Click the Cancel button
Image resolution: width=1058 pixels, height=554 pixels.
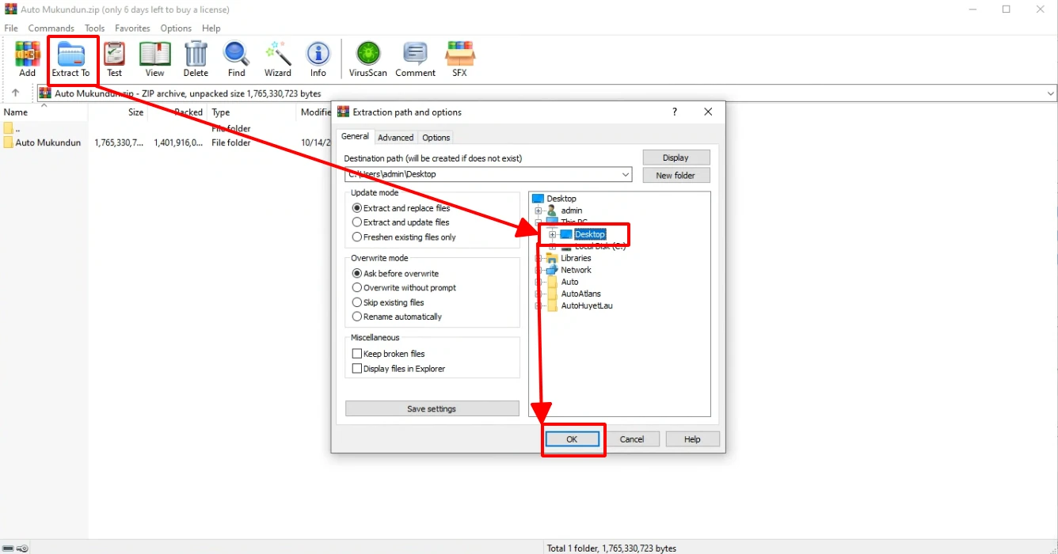(x=632, y=439)
